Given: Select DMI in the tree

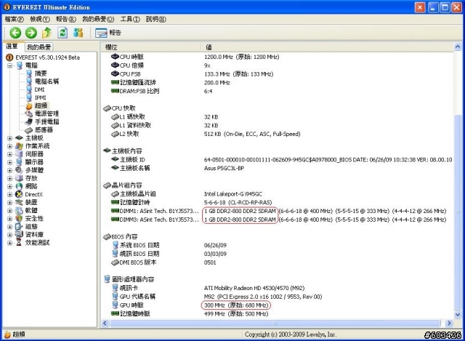Looking at the screenshot, I should pos(39,89).
